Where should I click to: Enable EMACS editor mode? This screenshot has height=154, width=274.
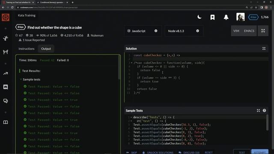pyautogui.click(x=249, y=31)
